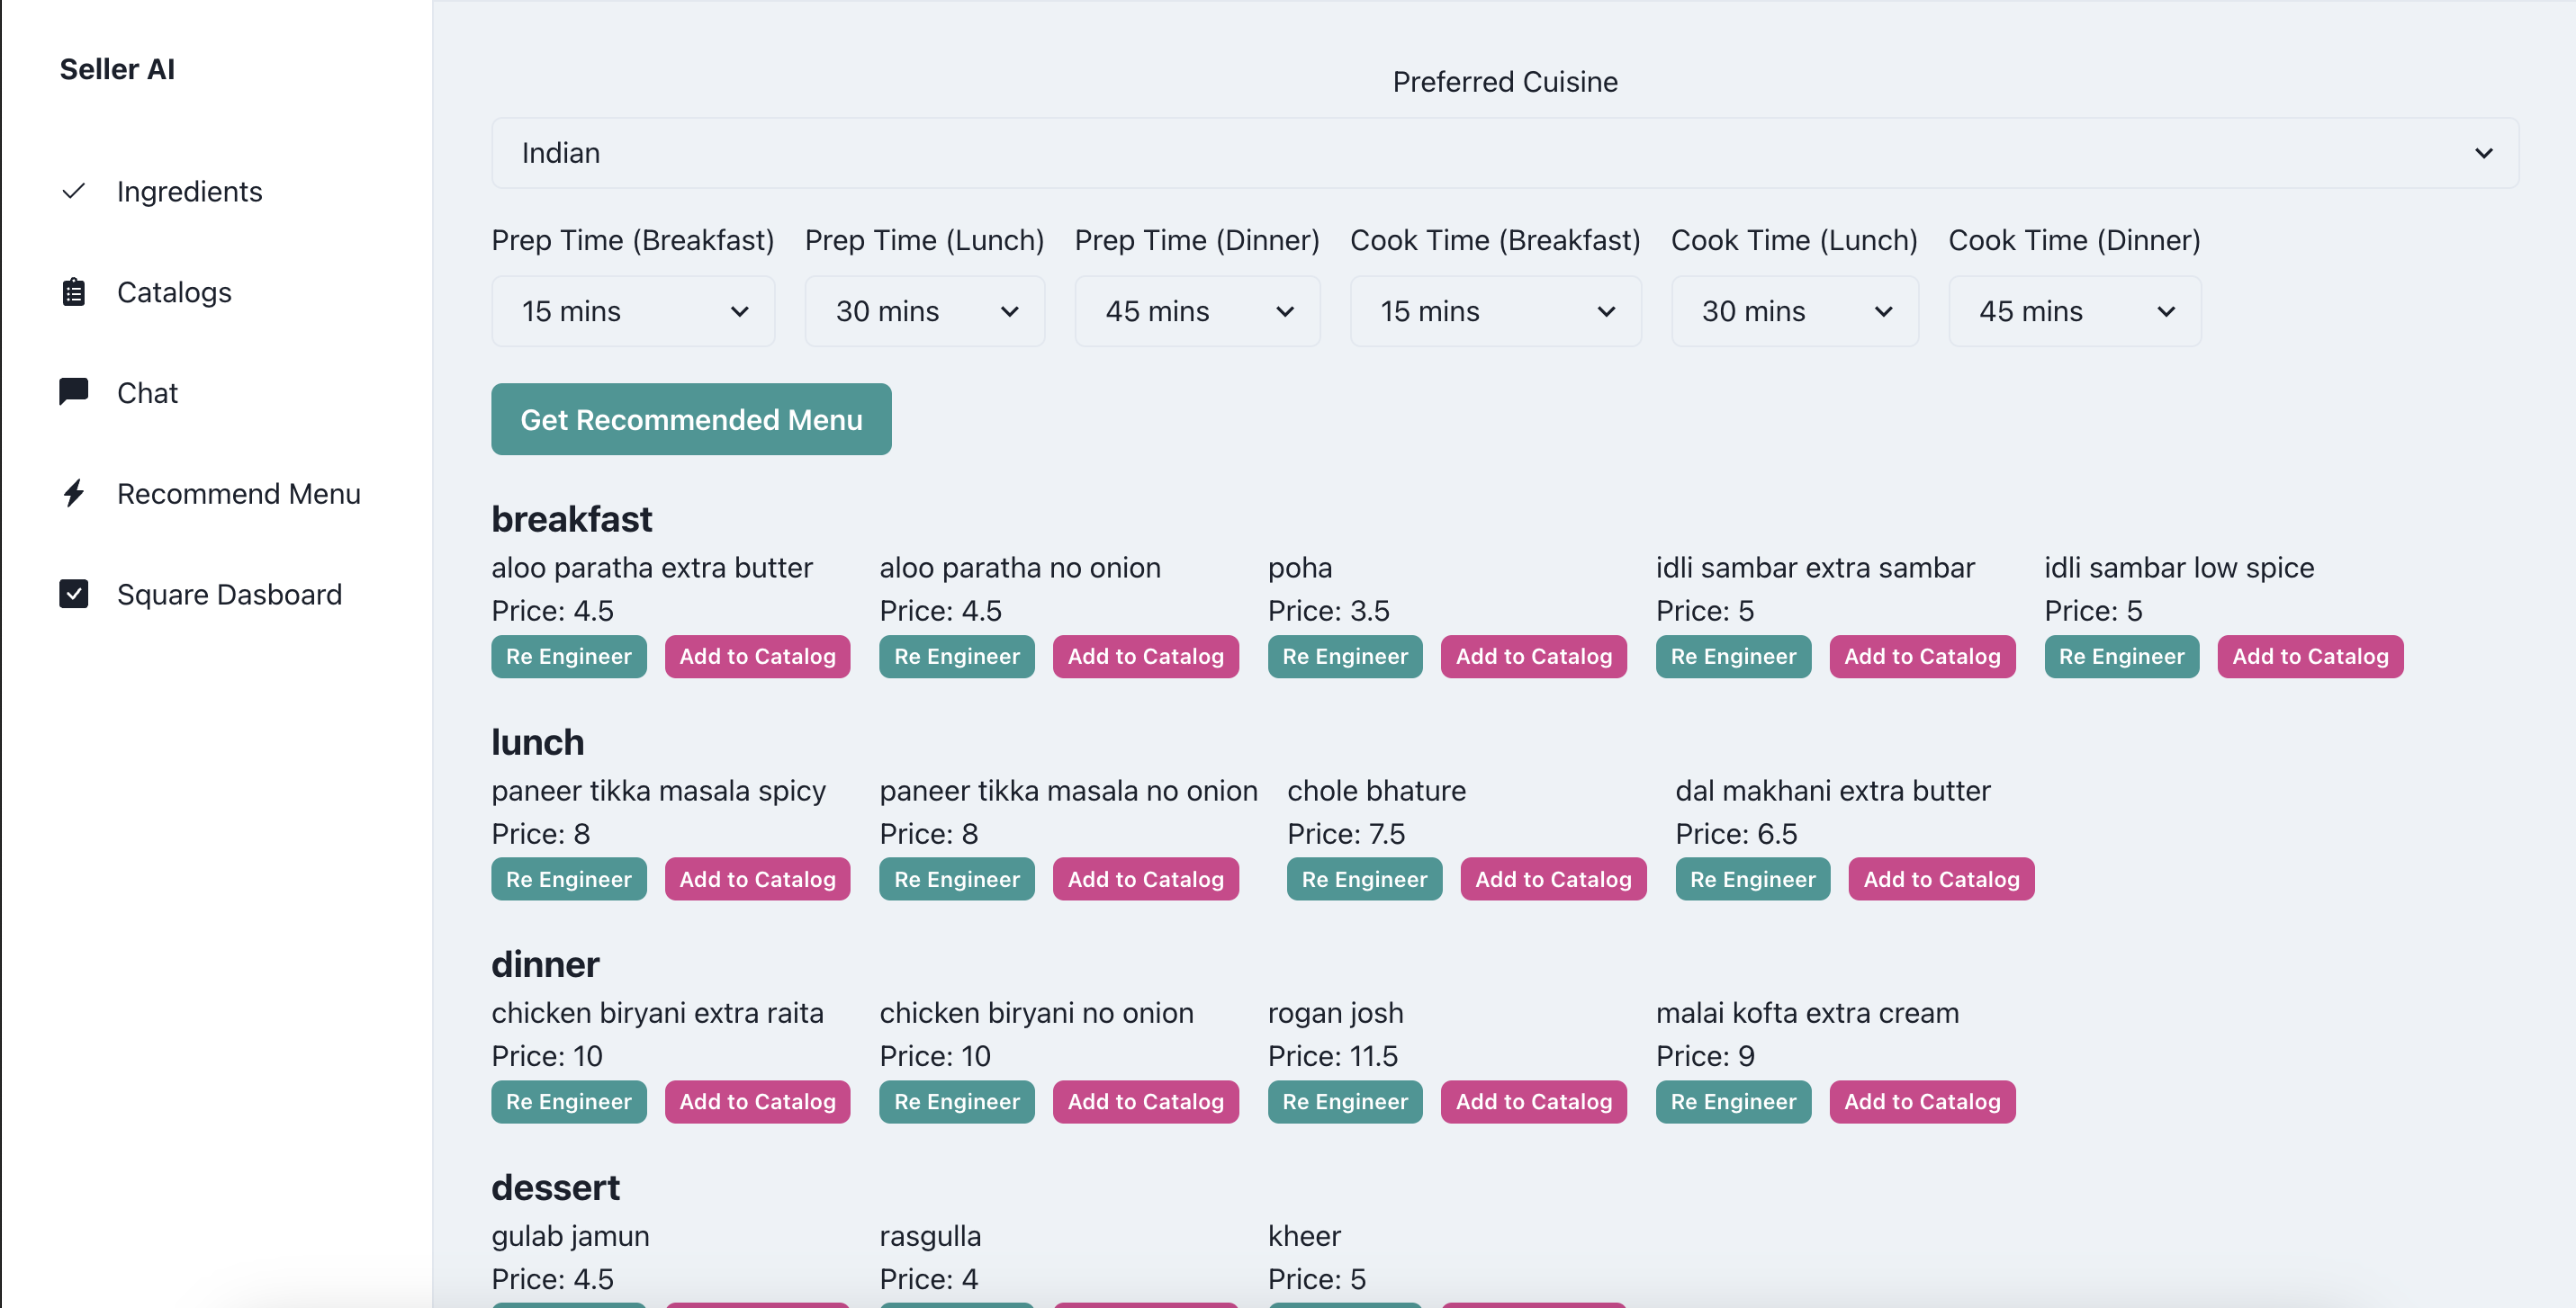Open the Prep Time (Breakfast) dropdown
The height and width of the screenshot is (1308, 2576).
(632, 312)
